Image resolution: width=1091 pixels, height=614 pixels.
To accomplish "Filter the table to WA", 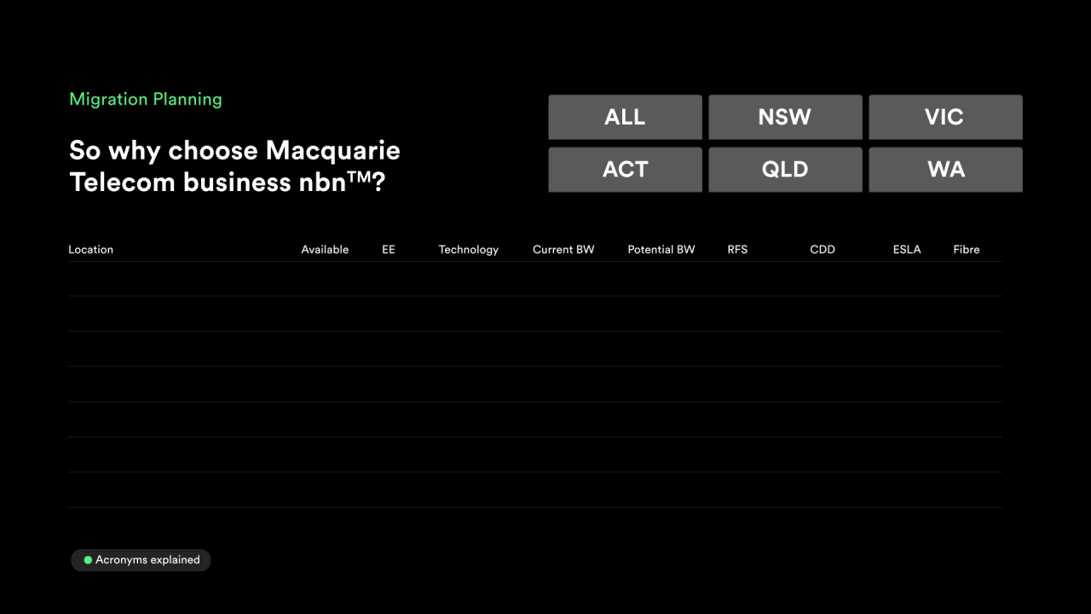I will point(944,169).
